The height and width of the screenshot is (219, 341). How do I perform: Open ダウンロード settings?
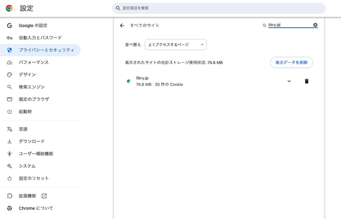(32, 141)
